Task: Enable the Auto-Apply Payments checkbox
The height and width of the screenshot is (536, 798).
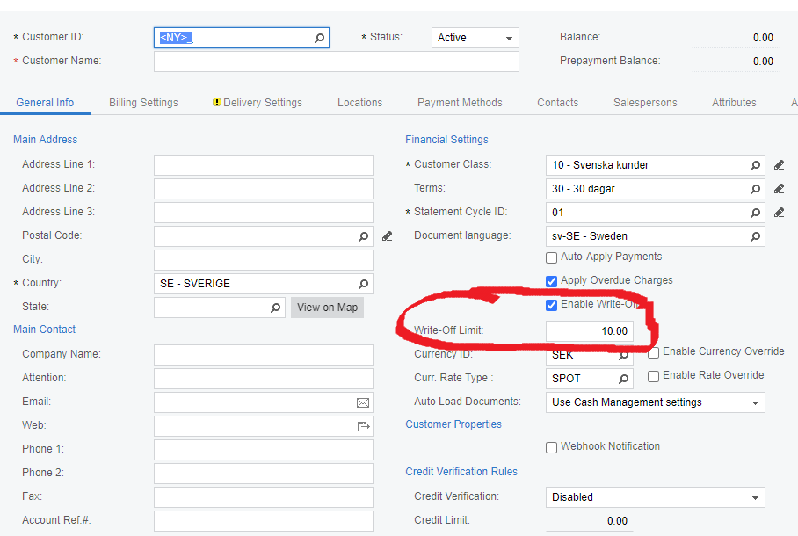Action: click(x=552, y=257)
